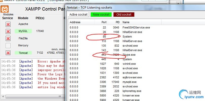Toggle the Tomcat service checkbox
This screenshot has width=205, height=101.
8,53
